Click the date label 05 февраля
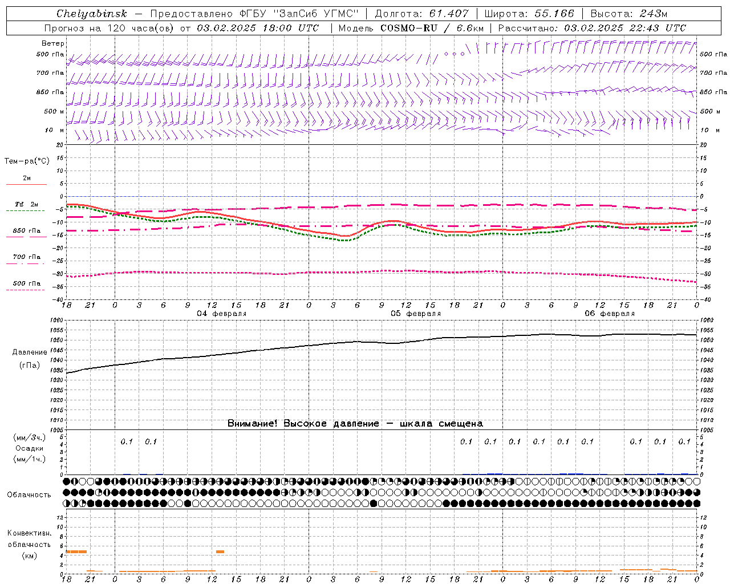This screenshot has height=584, width=730. [416, 314]
